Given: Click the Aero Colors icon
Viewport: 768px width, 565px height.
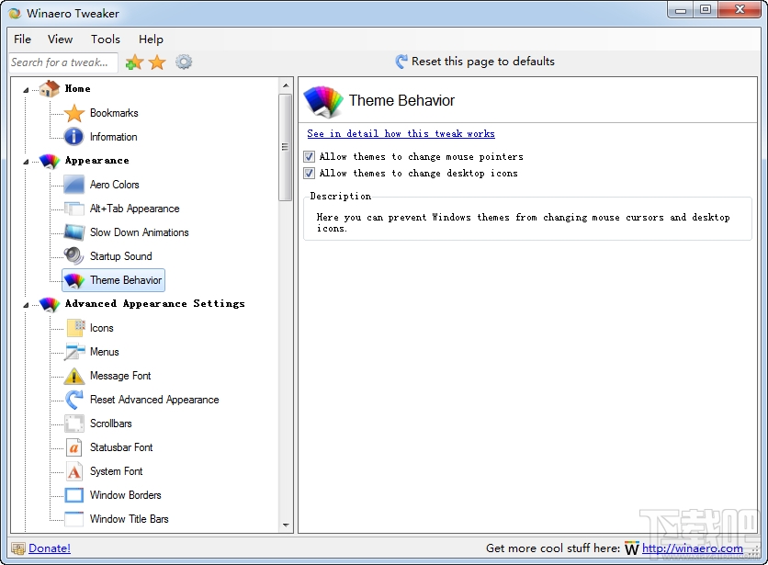Looking at the screenshot, I should [x=74, y=185].
